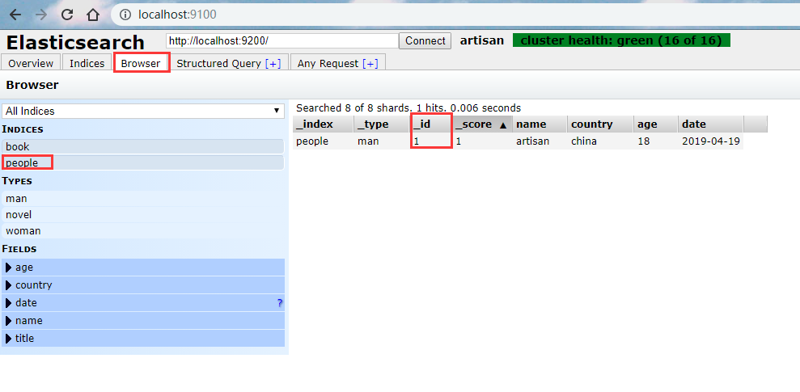800x392 pixels.
Task: Click the 'man' cell in results row
Action: coord(382,141)
